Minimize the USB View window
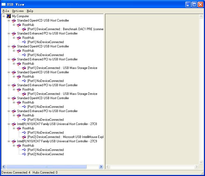Viewport: 205px width, 176px height. [x=188, y=5]
